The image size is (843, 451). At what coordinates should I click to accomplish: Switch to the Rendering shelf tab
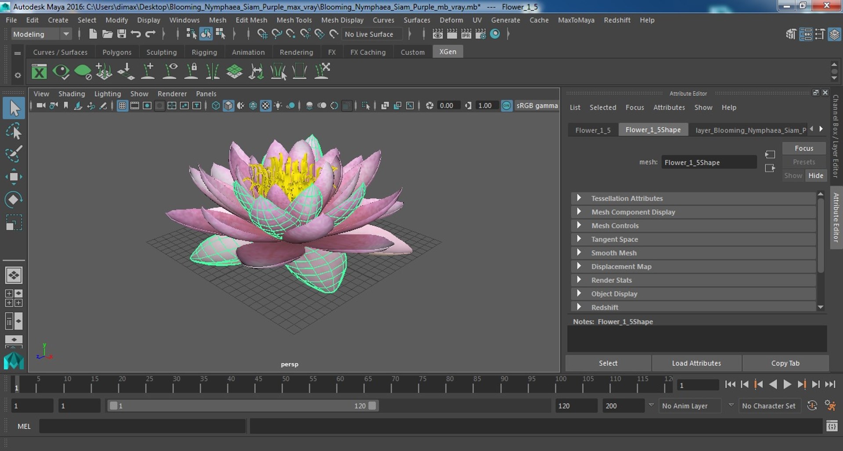point(296,52)
